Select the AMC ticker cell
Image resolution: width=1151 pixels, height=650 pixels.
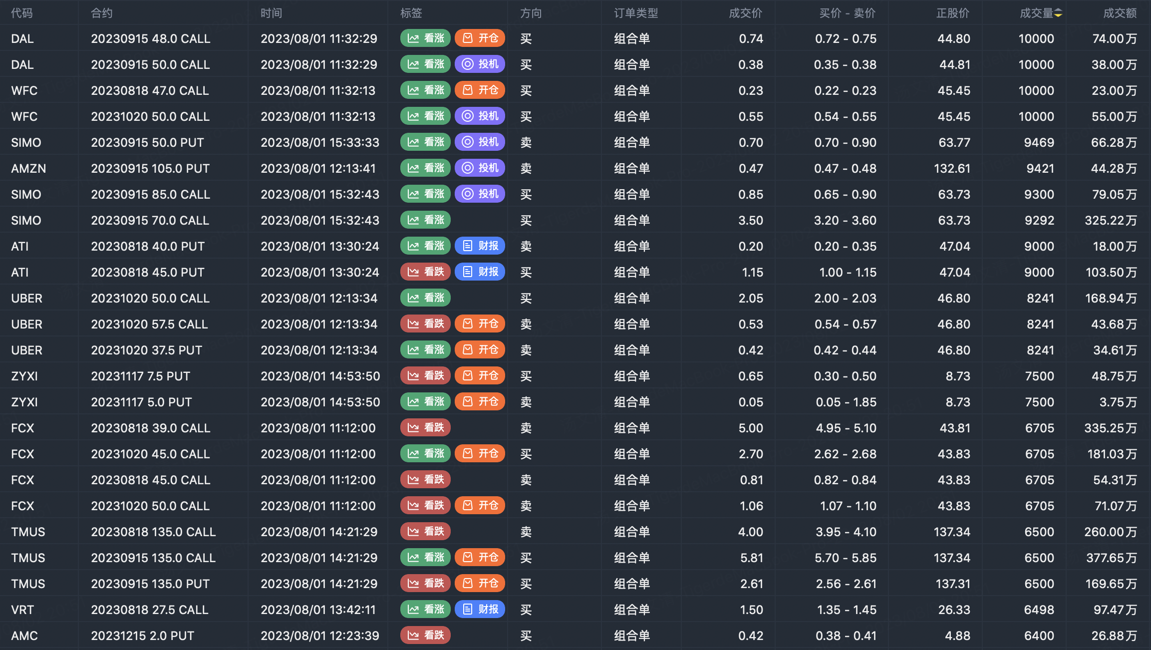click(x=24, y=636)
